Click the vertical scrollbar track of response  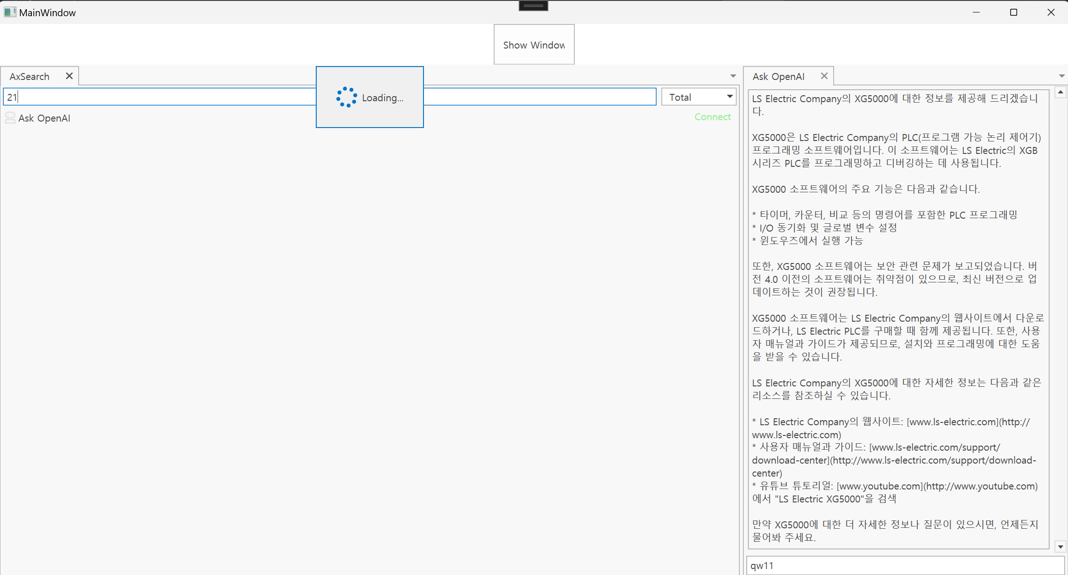tap(1060, 319)
